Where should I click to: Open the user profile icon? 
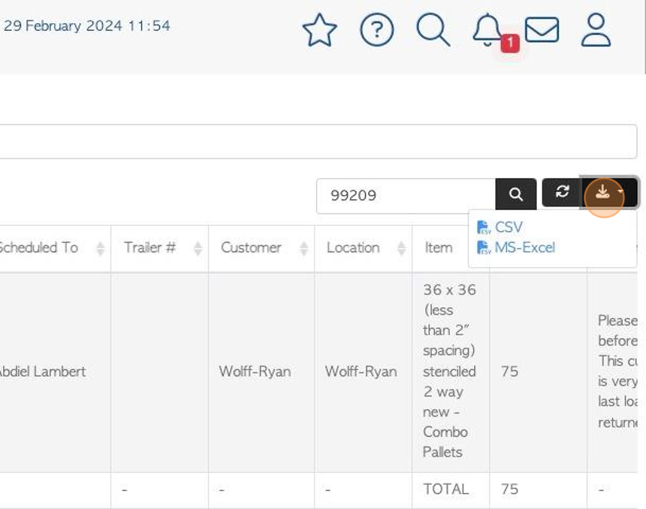(596, 30)
